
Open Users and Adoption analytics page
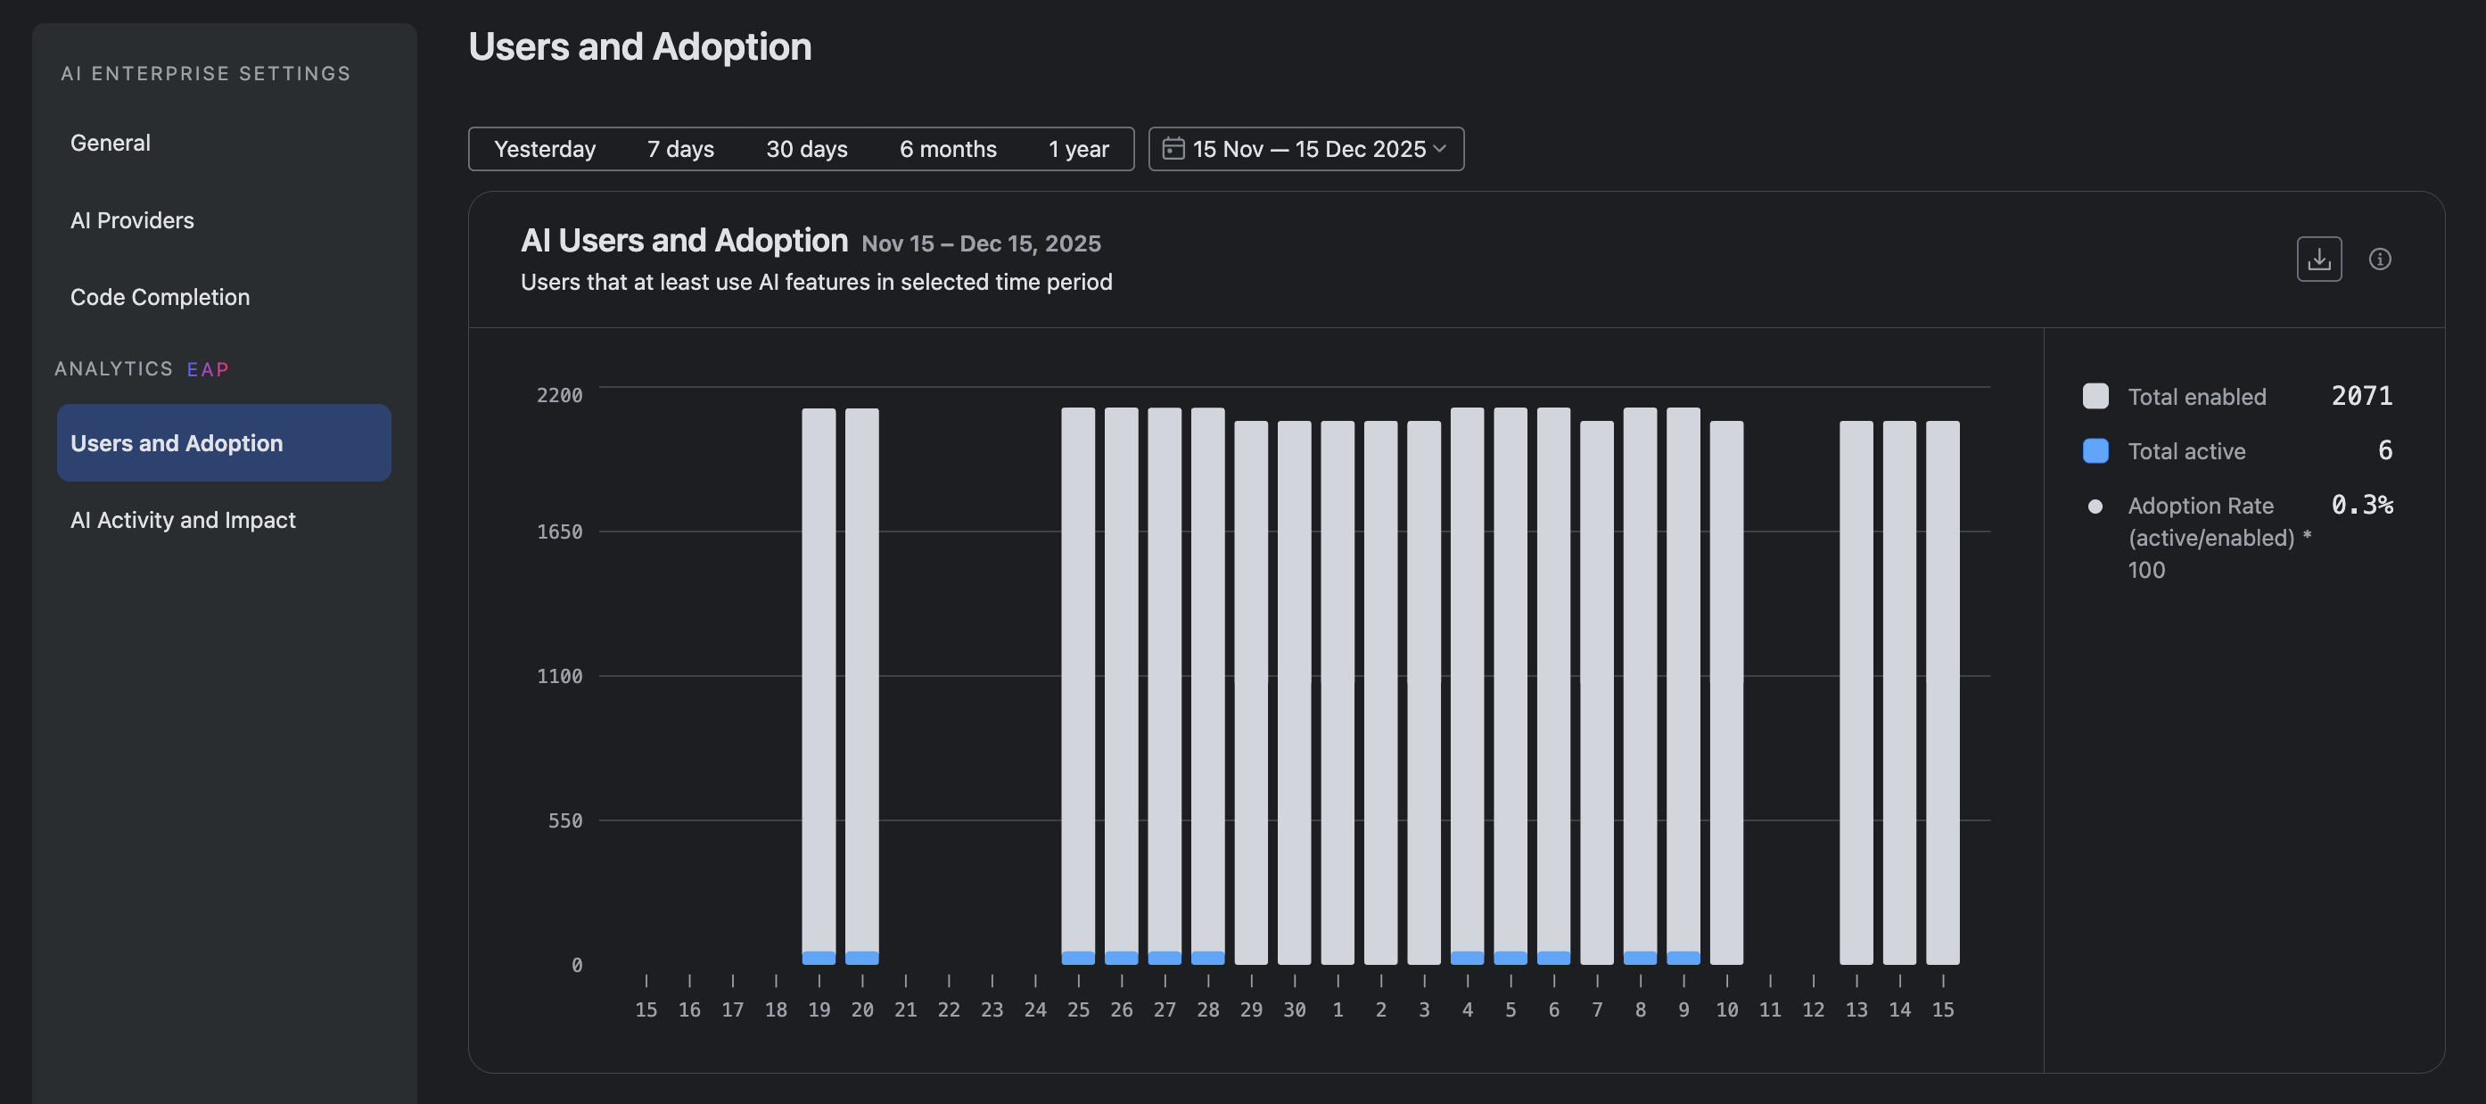click(224, 443)
